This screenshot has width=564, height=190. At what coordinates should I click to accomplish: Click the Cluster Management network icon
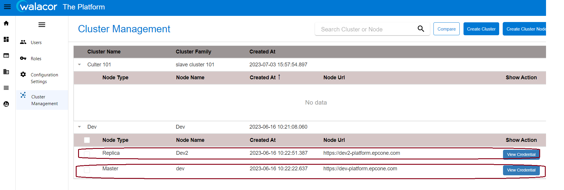[x=23, y=95]
